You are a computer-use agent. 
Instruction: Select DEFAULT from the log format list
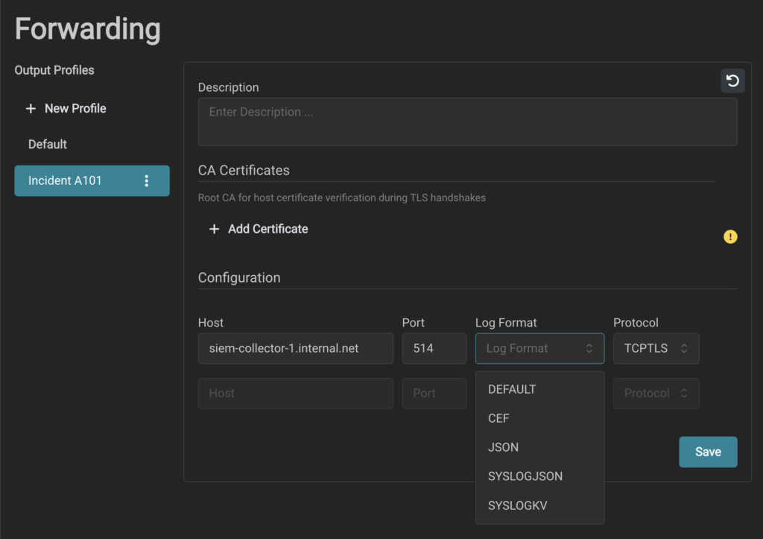coord(512,389)
